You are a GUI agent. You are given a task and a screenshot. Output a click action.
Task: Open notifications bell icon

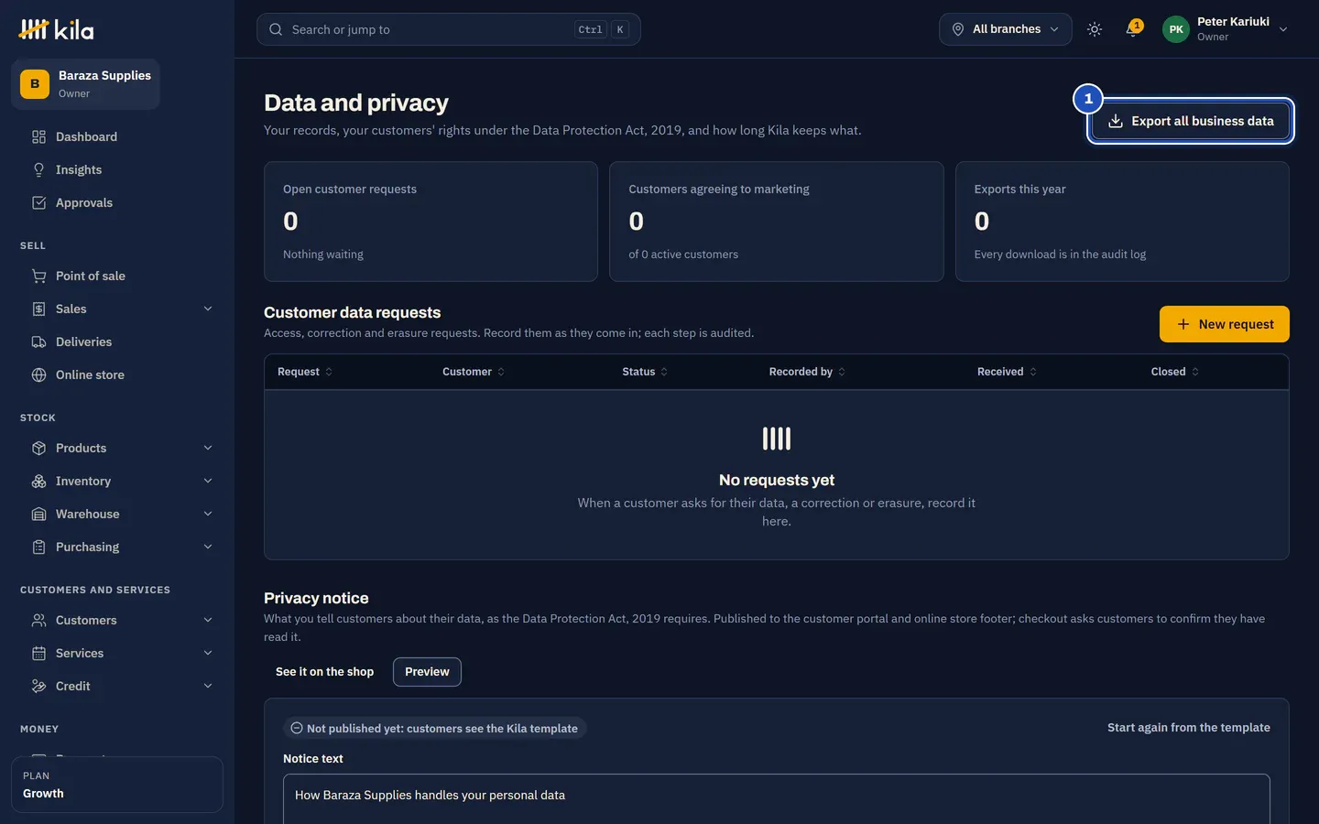pos(1132,30)
